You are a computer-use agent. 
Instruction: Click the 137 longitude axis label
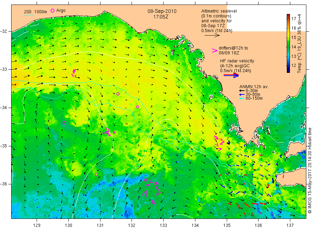[x=290, y=225]
